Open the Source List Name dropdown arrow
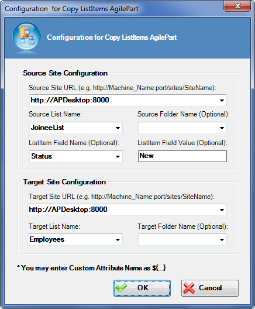The width and height of the screenshot is (255, 309). tap(118, 128)
